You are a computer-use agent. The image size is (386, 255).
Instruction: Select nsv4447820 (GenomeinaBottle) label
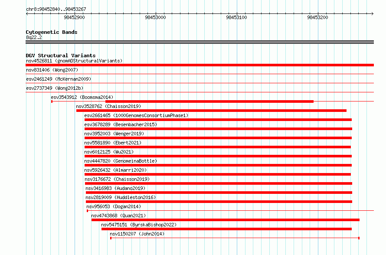point(121,161)
